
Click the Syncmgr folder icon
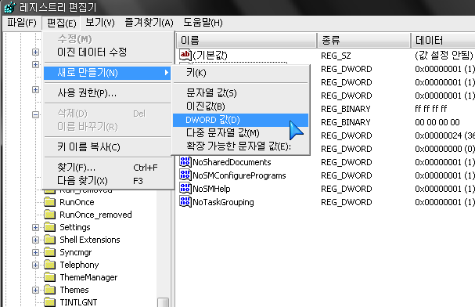[49, 252]
